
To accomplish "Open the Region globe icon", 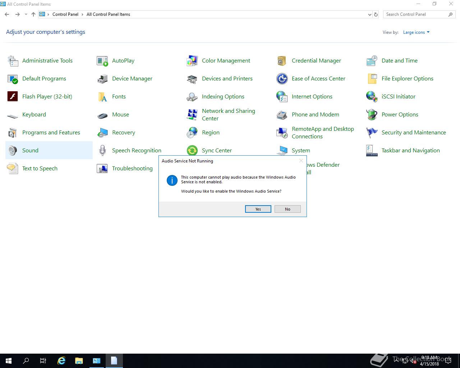I will pos(192,133).
